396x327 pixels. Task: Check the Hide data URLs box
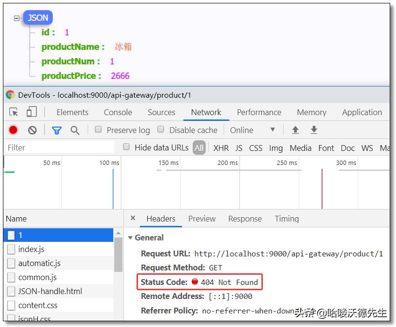pyautogui.click(x=127, y=147)
